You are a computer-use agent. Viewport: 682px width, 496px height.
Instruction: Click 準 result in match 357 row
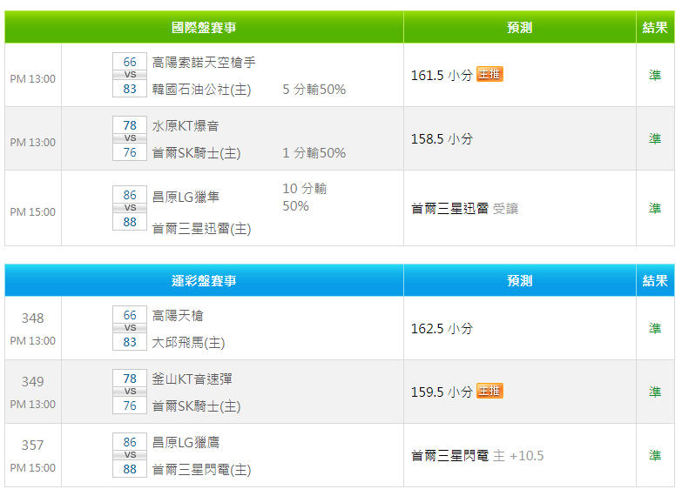click(x=655, y=455)
